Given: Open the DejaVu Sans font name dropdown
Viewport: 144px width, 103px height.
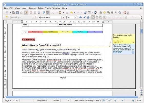Looking at the screenshot, I should 63,17.
